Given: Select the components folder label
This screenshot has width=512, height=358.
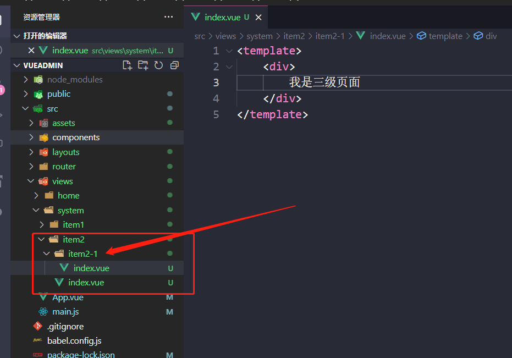Looking at the screenshot, I should click(76, 137).
